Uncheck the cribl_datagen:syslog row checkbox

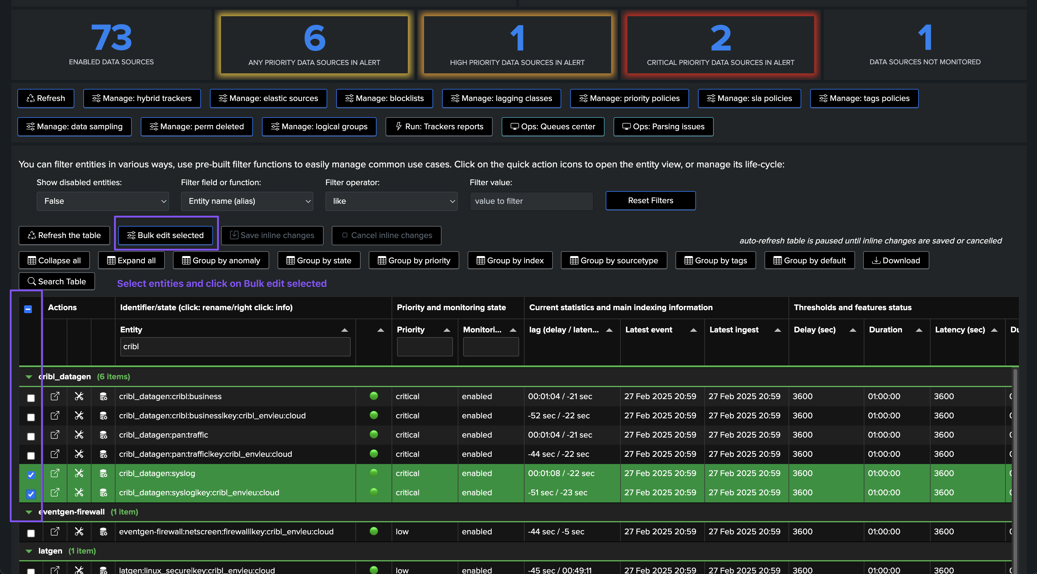point(31,475)
